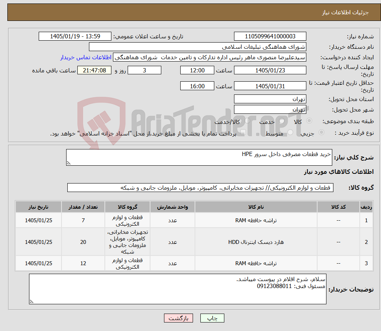Click unit عدد in the HDD row
Viewport: 381px width, 331px height.
pos(173,242)
